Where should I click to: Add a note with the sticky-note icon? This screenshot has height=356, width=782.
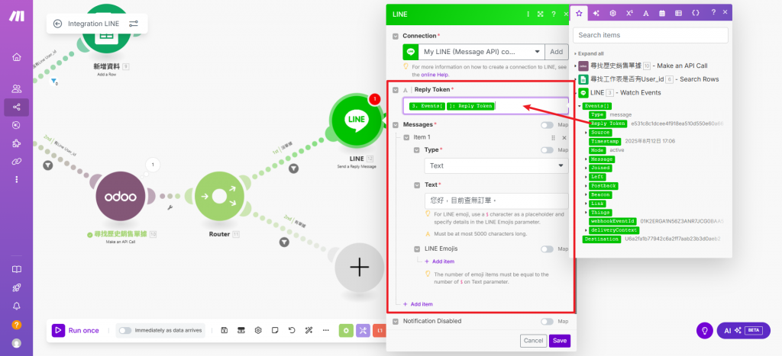pos(275,330)
